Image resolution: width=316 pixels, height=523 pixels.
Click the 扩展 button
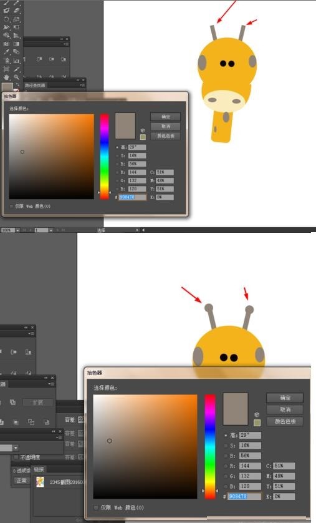pos(38,403)
